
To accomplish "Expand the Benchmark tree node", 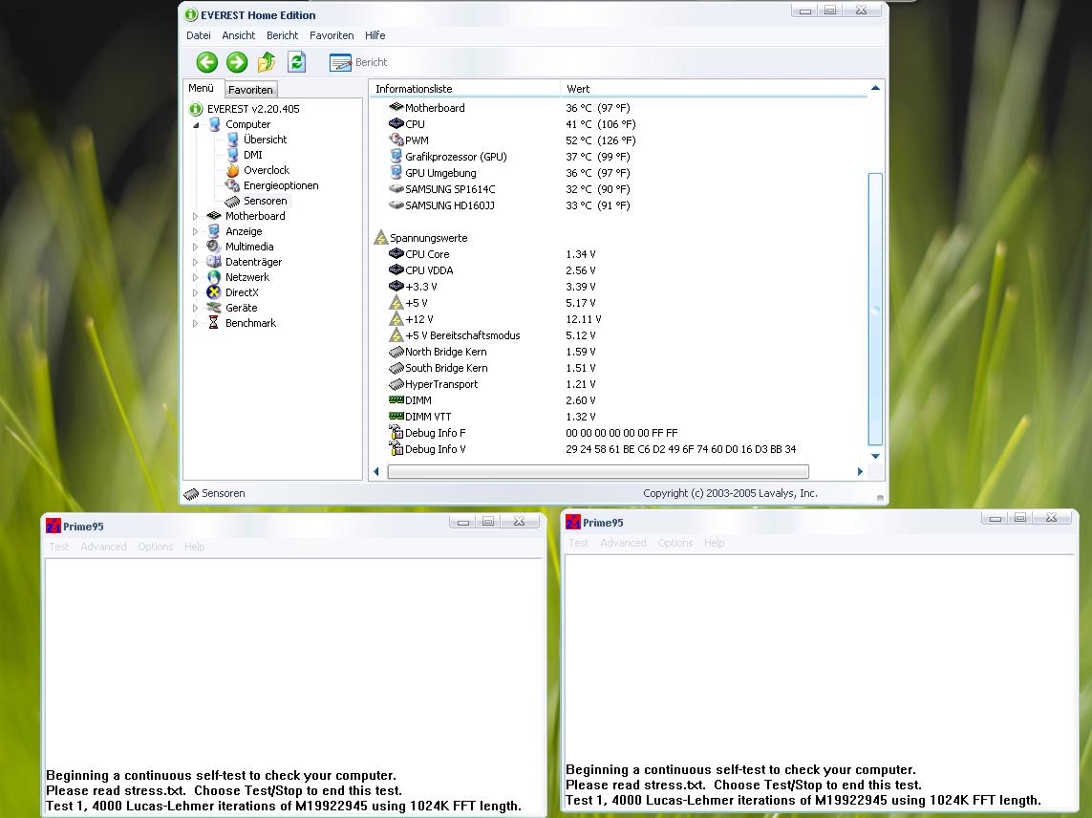I will pos(195,324).
